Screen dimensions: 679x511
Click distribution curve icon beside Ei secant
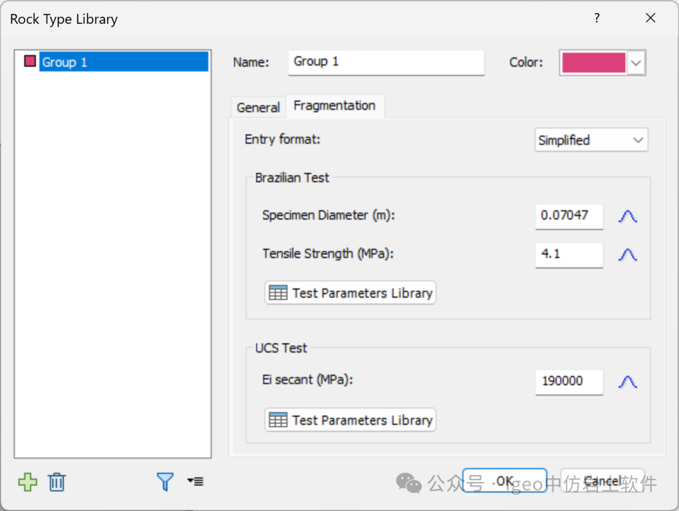(627, 382)
